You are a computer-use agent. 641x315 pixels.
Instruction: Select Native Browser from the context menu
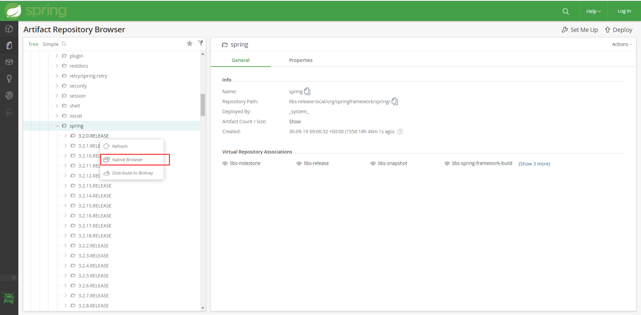click(128, 160)
